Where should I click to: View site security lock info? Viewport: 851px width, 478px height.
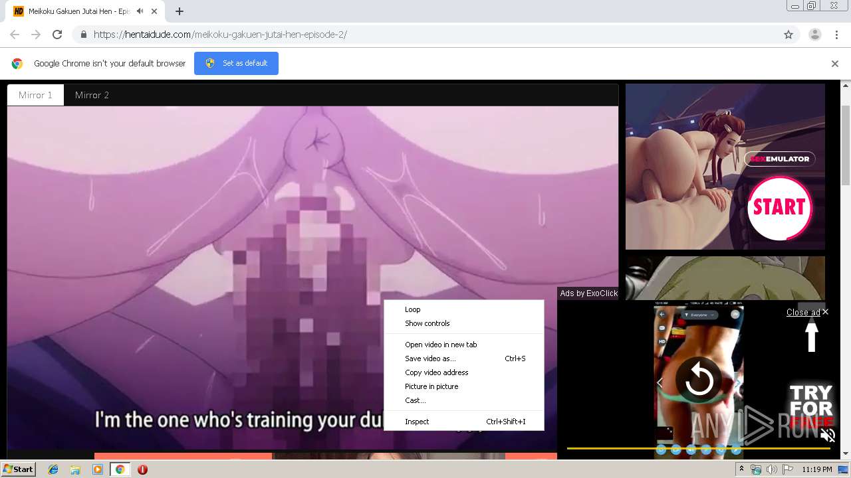click(83, 35)
